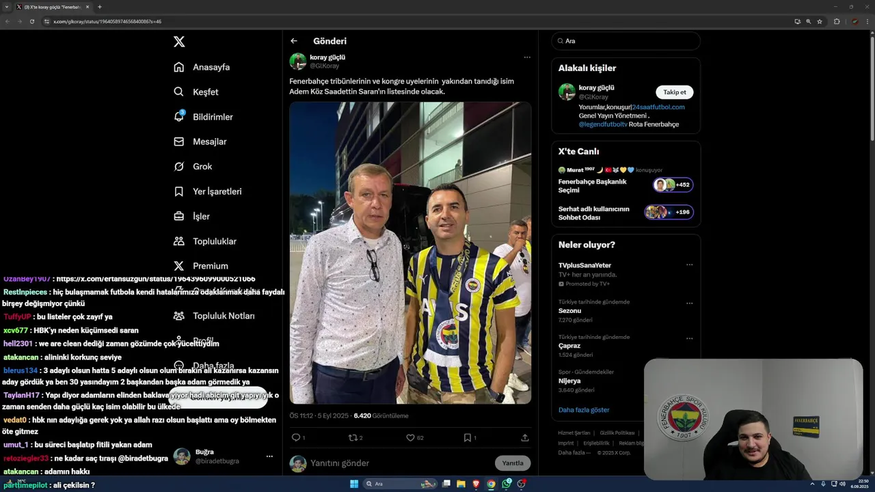Open Keşfet explore page
The image size is (875, 492).
196,92
